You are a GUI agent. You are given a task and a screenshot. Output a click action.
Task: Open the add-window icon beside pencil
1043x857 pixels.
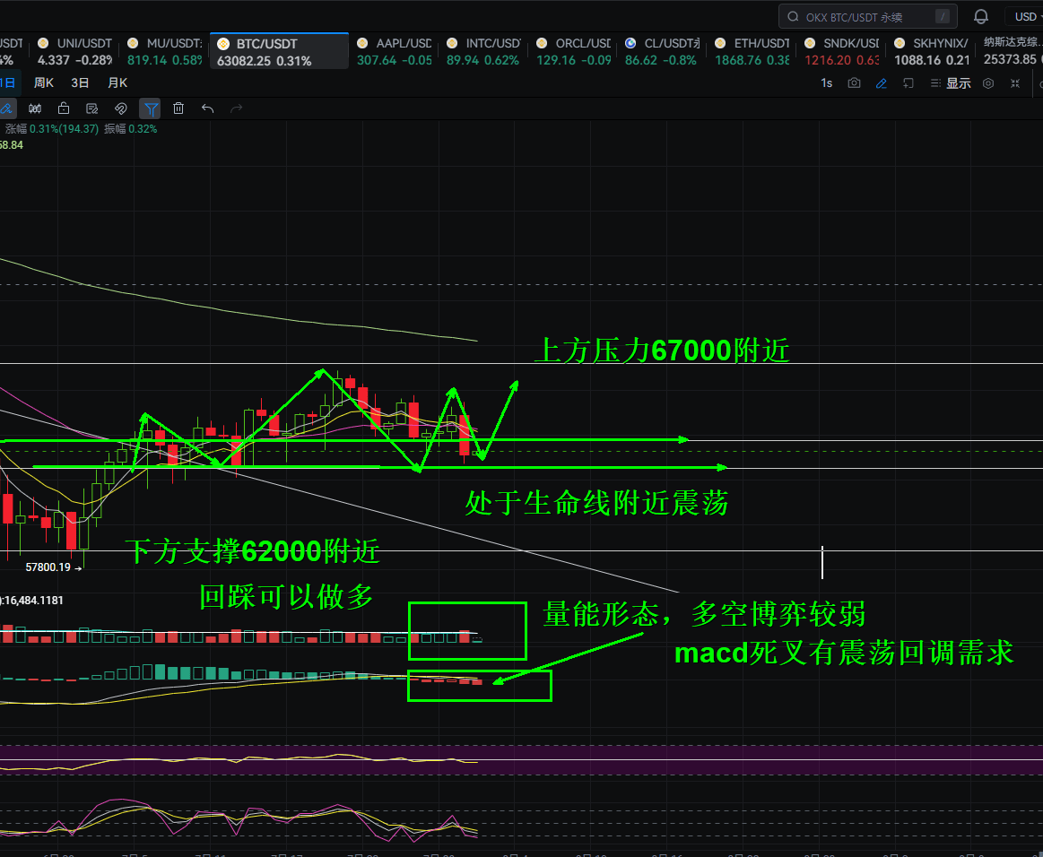click(908, 83)
